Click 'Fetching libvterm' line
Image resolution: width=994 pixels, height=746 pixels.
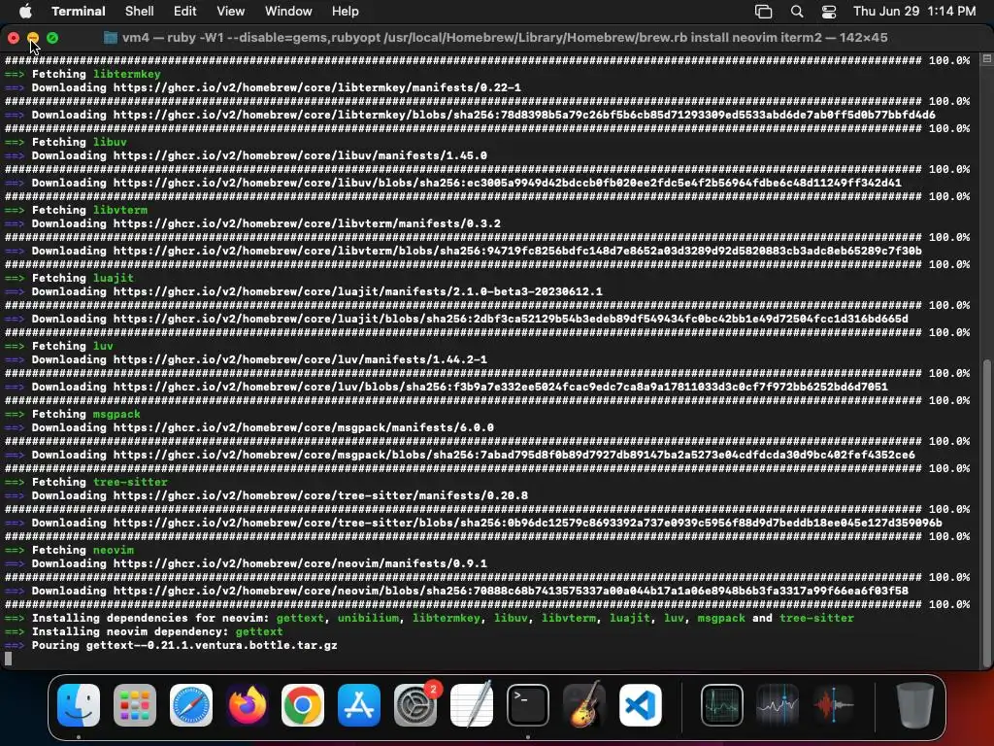pyautogui.click(x=76, y=210)
